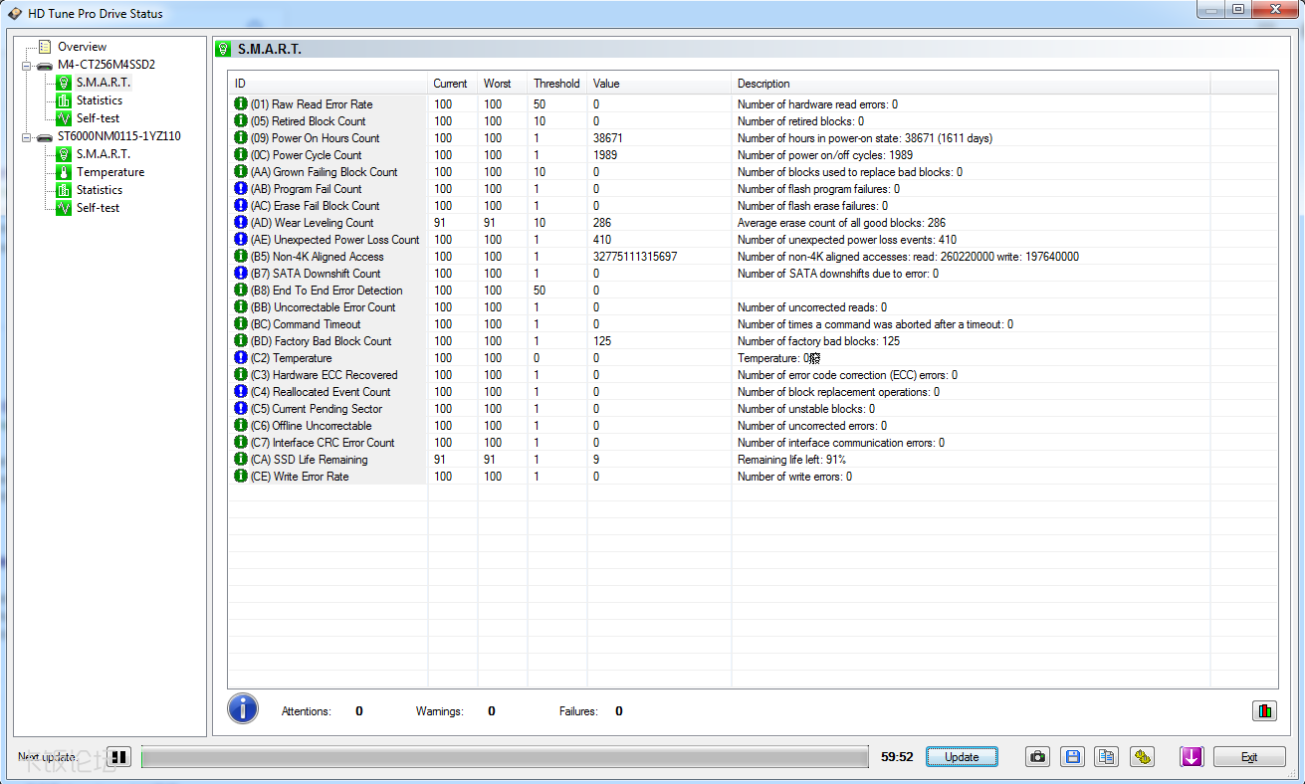Image resolution: width=1305 pixels, height=784 pixels.
Task: Click the green icon for Power On Hours Count
Action: coord(240,137)
